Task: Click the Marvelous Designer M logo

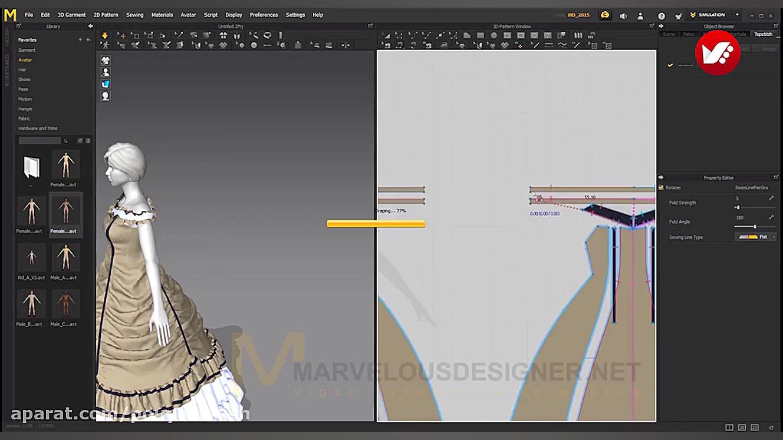Action: (10, 15)
